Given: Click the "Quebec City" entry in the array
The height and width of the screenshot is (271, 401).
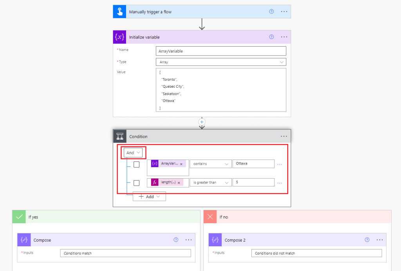Looking at the screenshot, I should (x=172, y=87).
